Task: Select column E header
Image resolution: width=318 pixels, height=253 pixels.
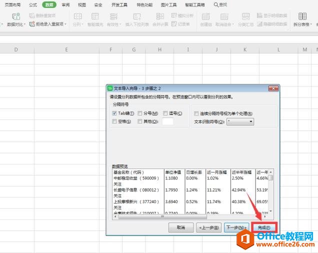Action: point(66,49)
